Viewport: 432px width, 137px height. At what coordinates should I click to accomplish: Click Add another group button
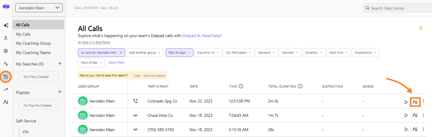click(145, 52)
